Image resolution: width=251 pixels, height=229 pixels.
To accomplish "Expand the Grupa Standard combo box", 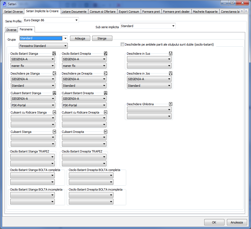I will 65,38.
